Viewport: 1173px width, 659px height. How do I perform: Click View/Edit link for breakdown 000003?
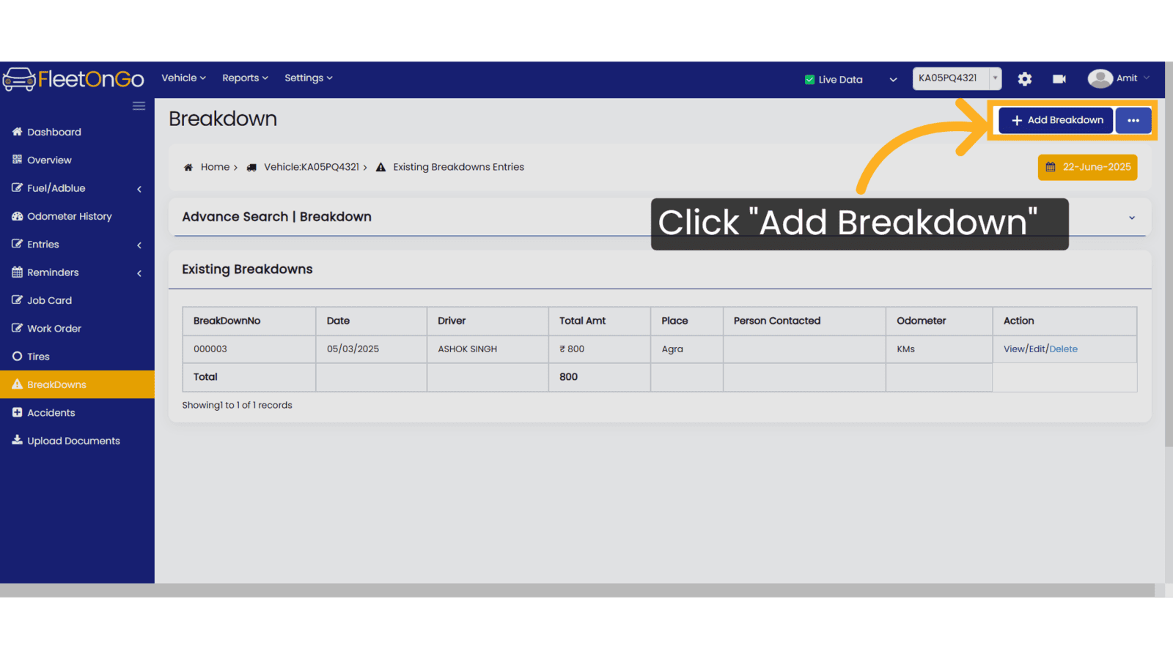click(1025, 349)
